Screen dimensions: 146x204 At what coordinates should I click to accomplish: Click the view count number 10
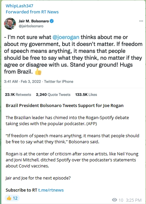[121, 200]
